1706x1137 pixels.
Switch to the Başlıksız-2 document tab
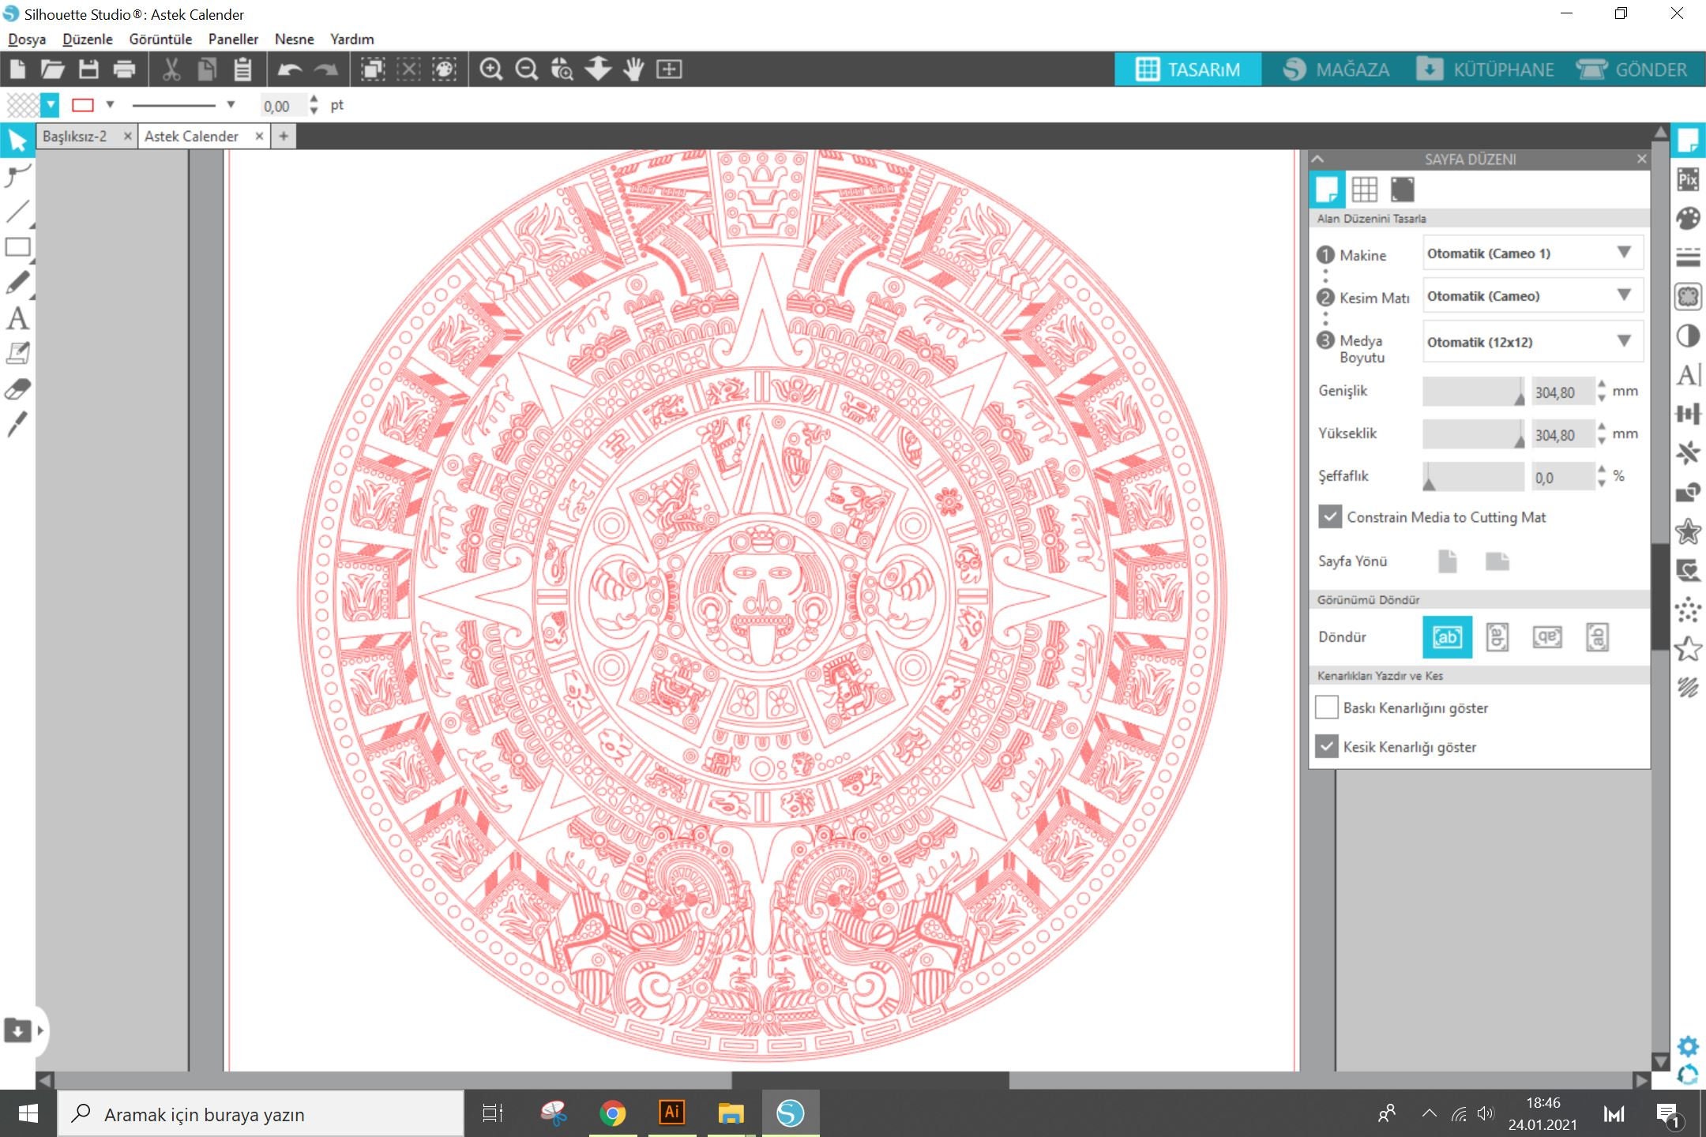(75, 136)
